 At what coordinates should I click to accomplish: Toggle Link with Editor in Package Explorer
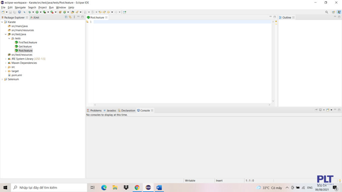70,17
